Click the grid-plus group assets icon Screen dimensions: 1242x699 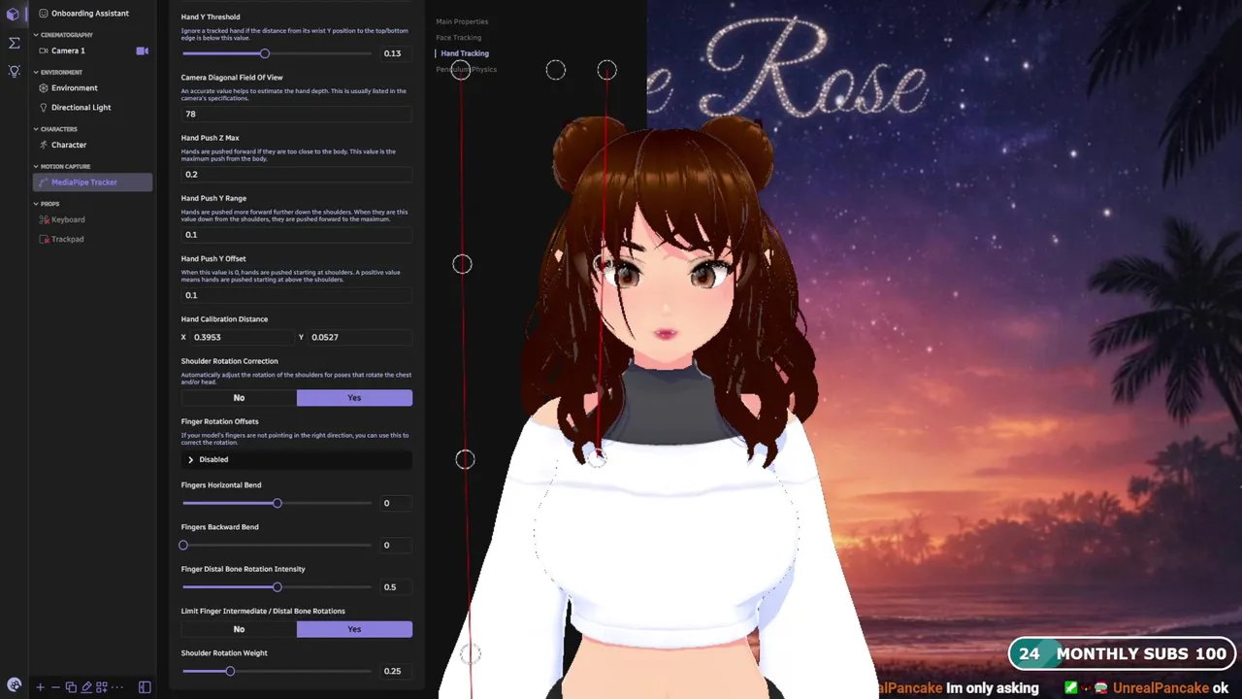point(102,687)
